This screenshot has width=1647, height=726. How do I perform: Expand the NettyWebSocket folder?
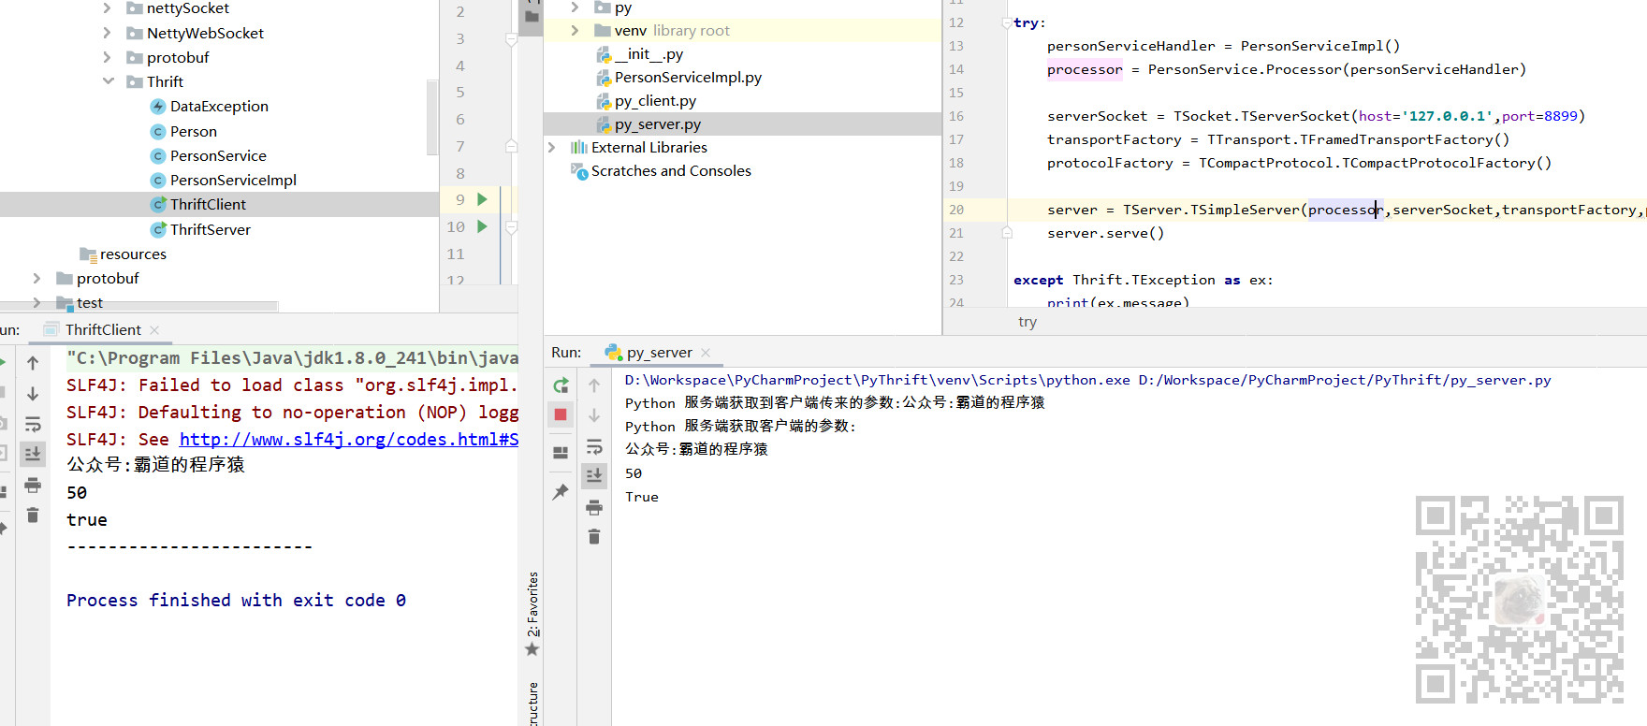pyautogui.click(x=107, y=33)
